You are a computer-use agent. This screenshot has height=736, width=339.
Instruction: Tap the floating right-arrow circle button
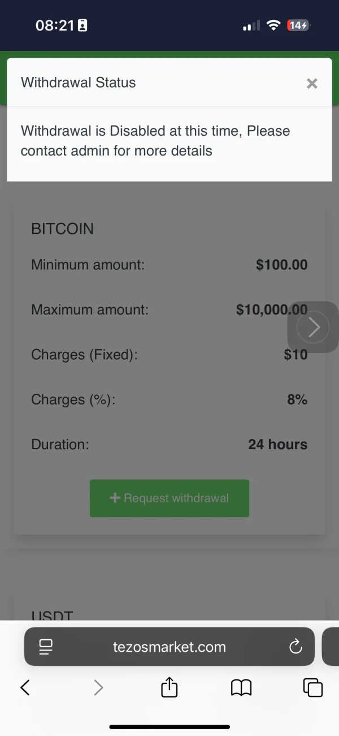312,328
